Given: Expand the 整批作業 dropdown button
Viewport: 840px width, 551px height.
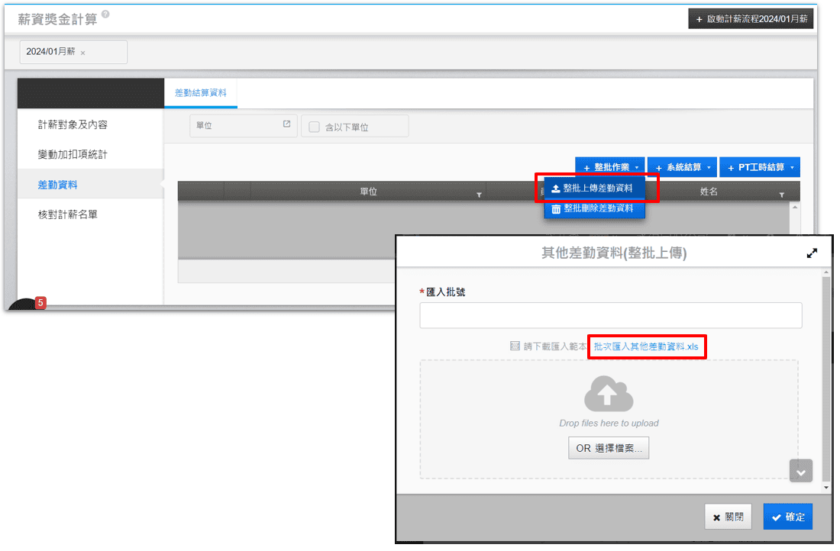Looking at the screenshot, I should [x=610, y=167].
